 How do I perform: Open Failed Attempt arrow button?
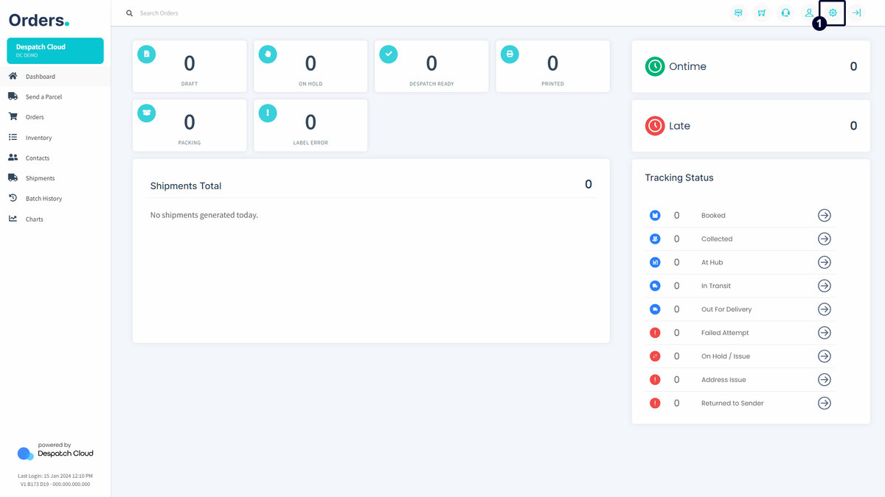tap(825, 333)
